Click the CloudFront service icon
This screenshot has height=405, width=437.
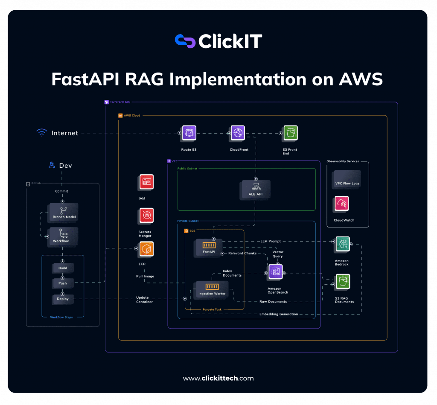[238, 133]
